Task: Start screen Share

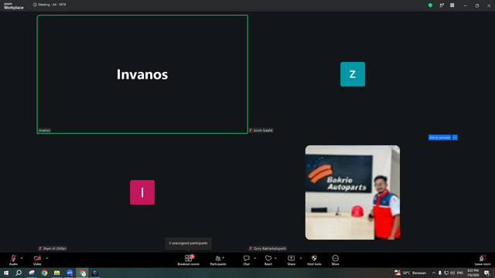Action: [x=291, y=260]
